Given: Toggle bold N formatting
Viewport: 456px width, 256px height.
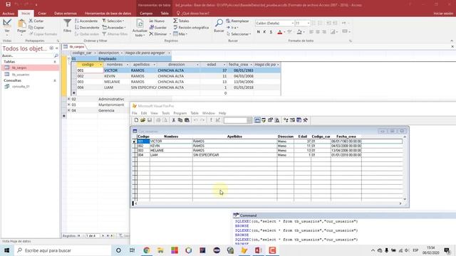Looking at the screenshot, I should click(x=258, y=32).
